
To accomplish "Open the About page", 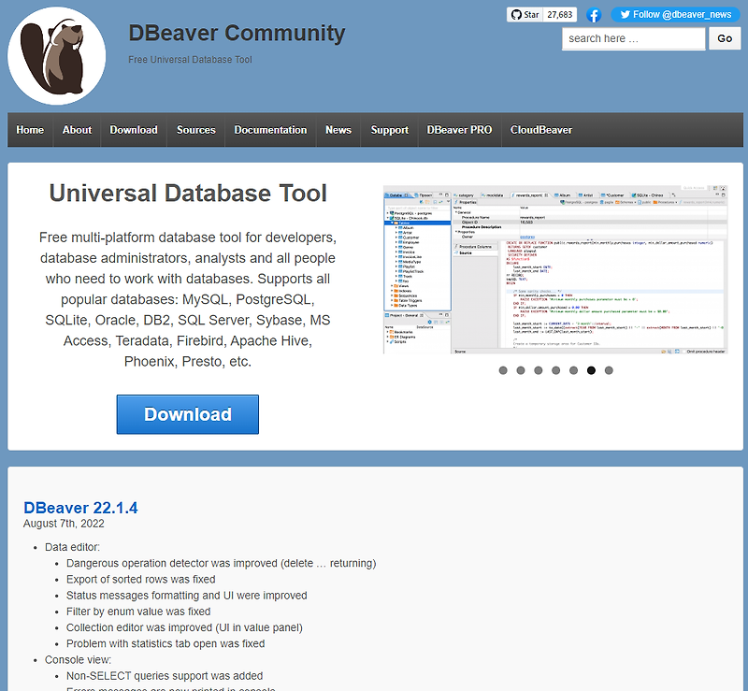I will (x=76, y=130).
